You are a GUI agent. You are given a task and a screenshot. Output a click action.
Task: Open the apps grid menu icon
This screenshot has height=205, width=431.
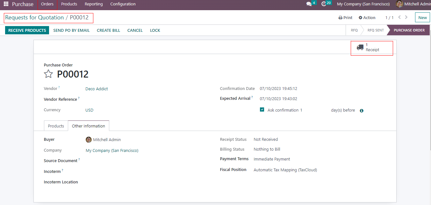click(6, 4)
